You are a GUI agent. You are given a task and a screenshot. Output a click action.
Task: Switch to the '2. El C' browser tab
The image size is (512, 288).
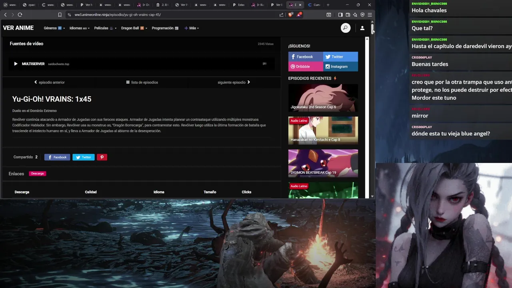click(162, 5)
